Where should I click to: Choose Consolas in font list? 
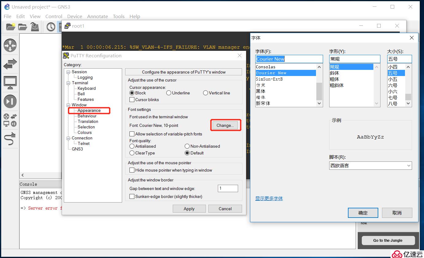tap(286, 67)
